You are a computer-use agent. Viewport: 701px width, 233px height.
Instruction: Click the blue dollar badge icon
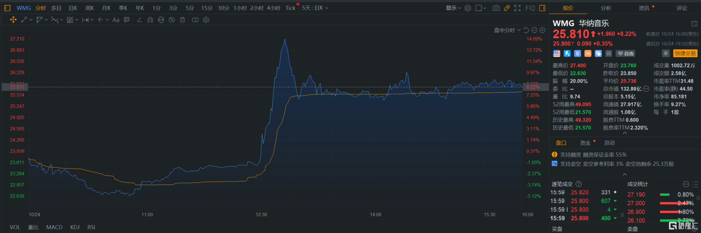578,54
